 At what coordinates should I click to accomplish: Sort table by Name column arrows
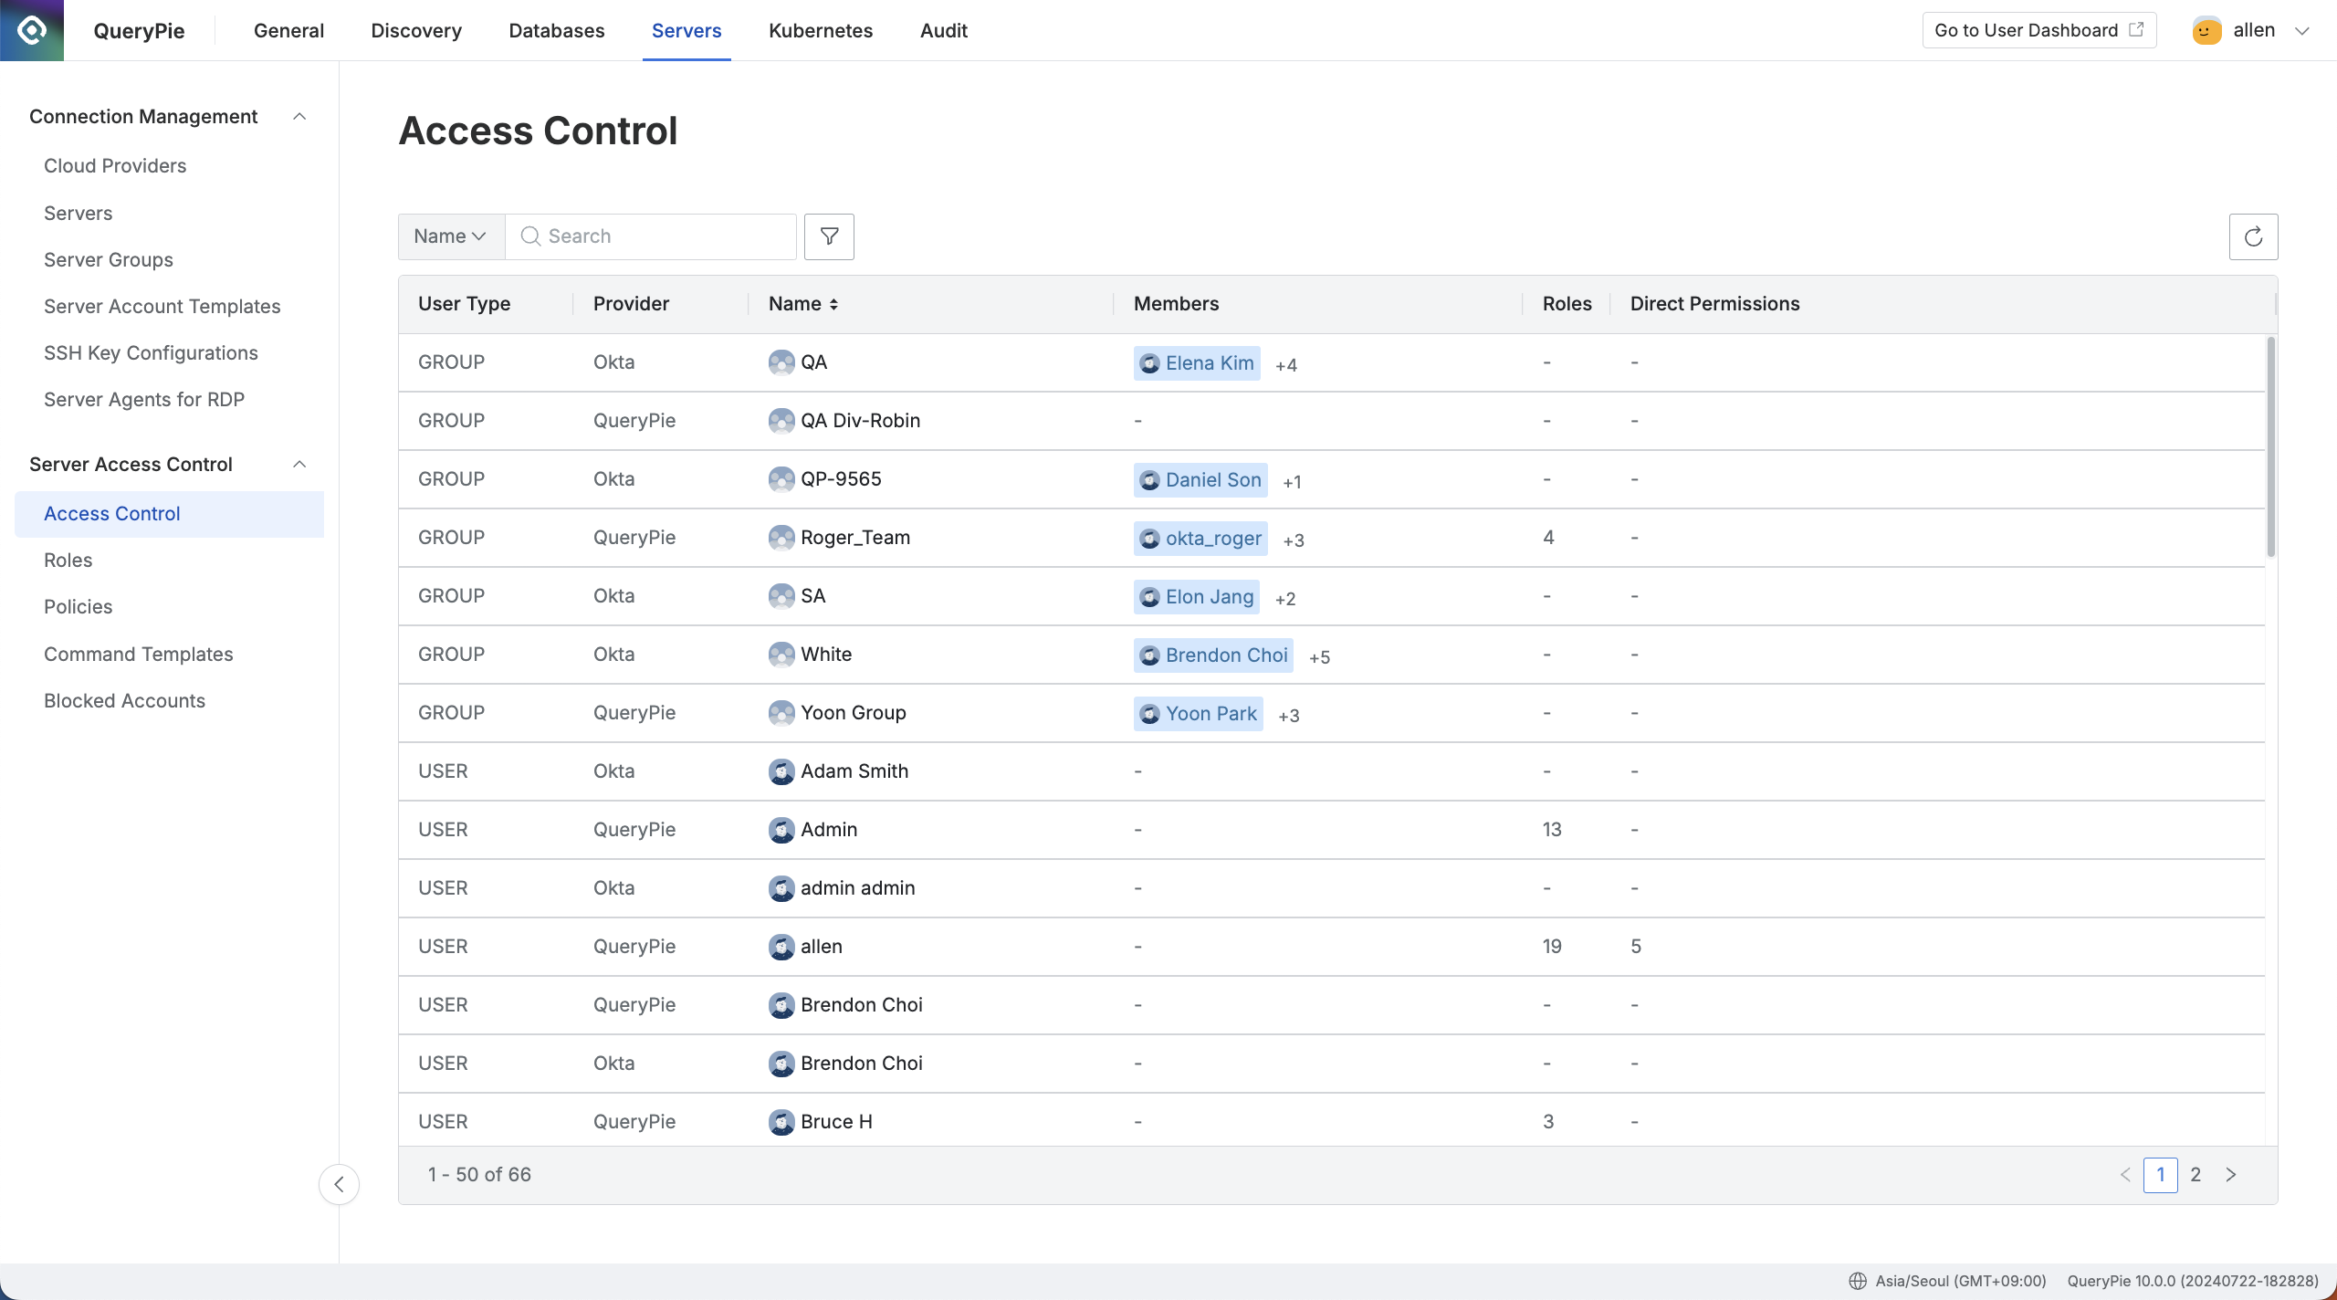tap(833, 304)
